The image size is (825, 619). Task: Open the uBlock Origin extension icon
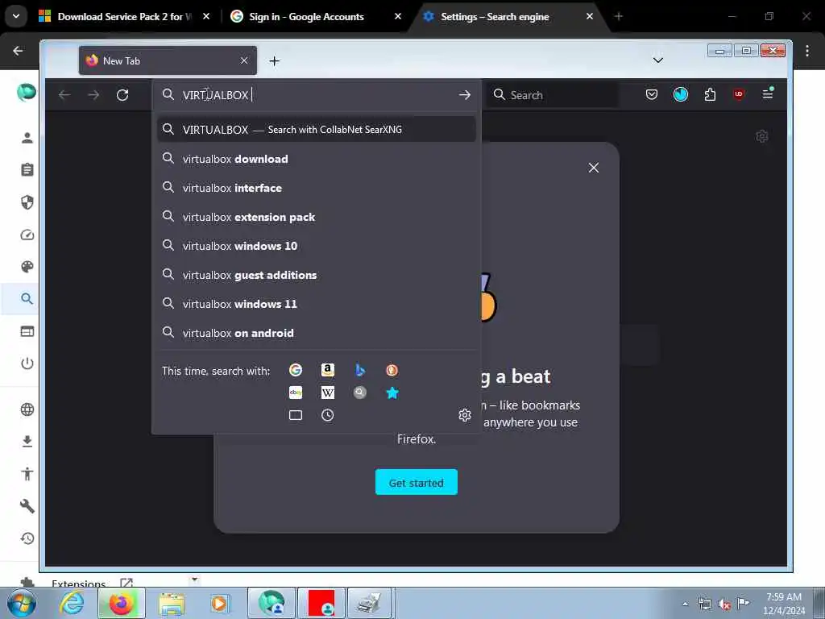739,95
